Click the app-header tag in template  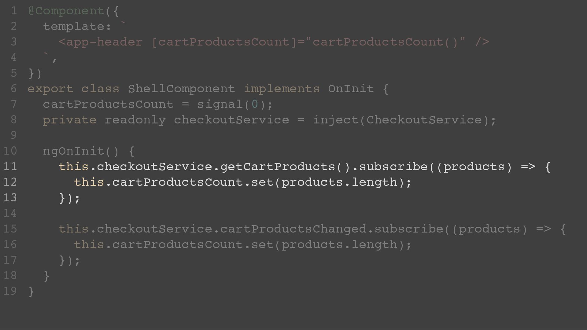tap(101, 42)
